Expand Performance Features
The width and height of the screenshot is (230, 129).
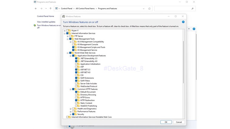point(71,111)
